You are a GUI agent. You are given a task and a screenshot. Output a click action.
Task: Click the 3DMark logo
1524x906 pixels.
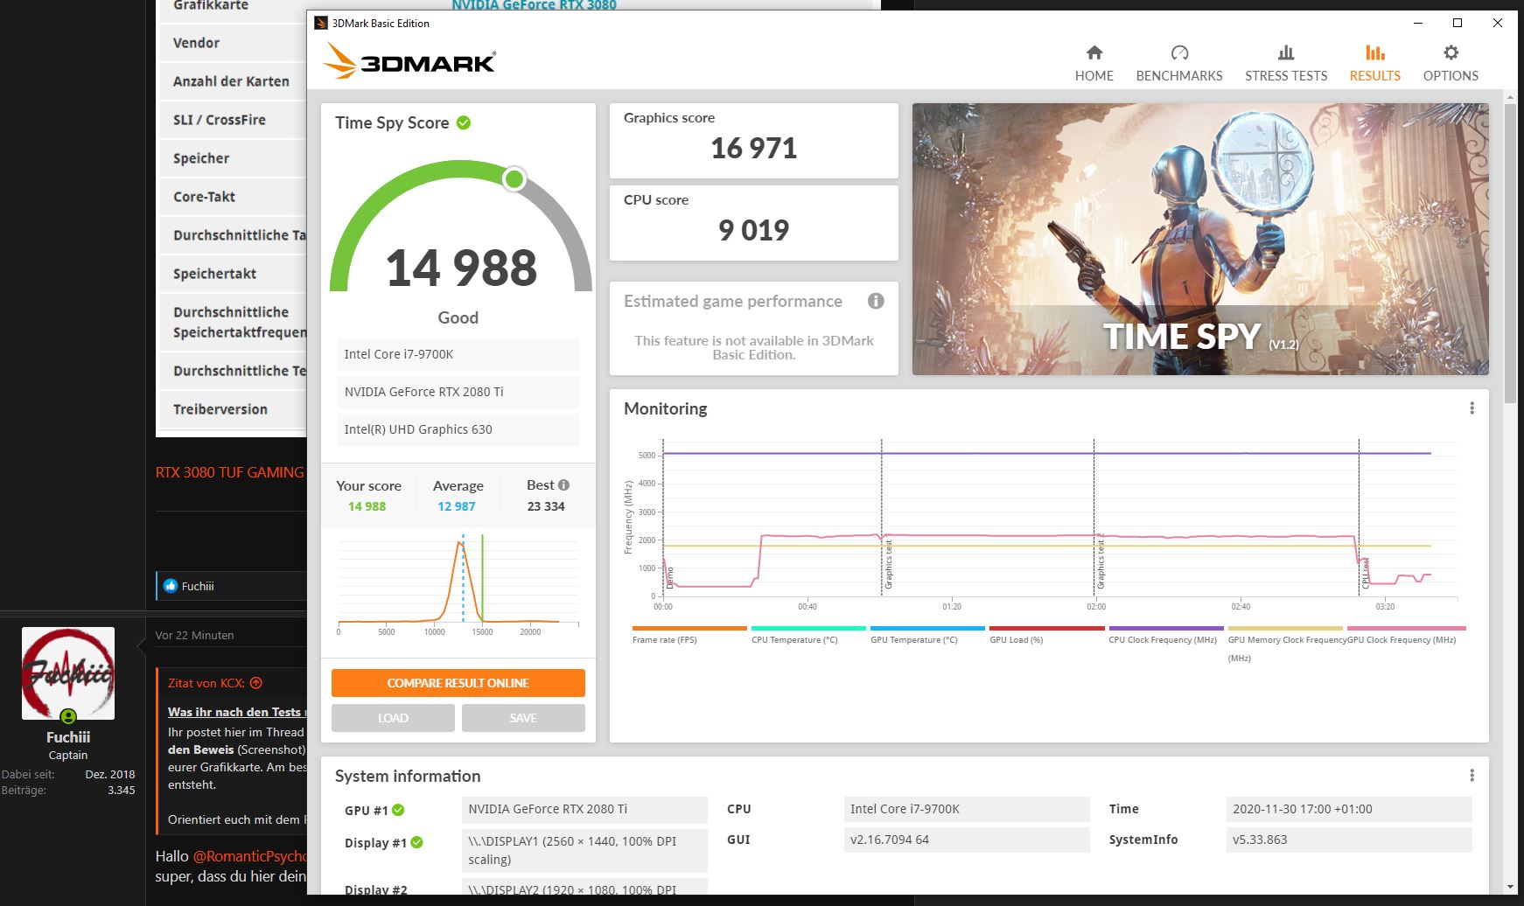[x=409, y=61]
